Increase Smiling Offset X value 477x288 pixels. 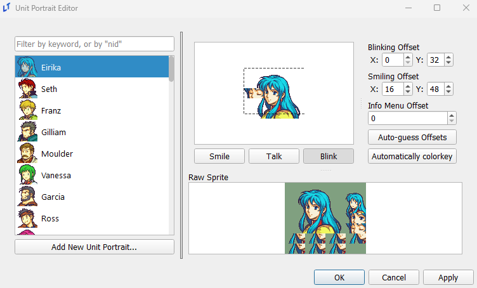(x=408, y=86)
